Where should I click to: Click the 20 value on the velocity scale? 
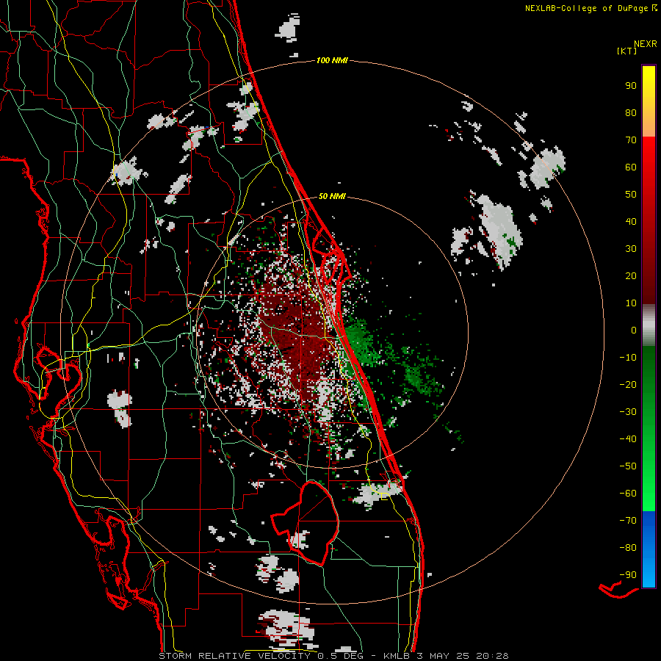point(631,276)
